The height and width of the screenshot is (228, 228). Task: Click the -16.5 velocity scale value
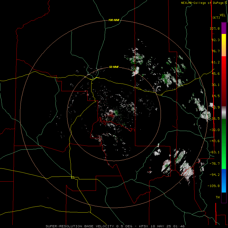pyautogui.click(x=215, y=118)
